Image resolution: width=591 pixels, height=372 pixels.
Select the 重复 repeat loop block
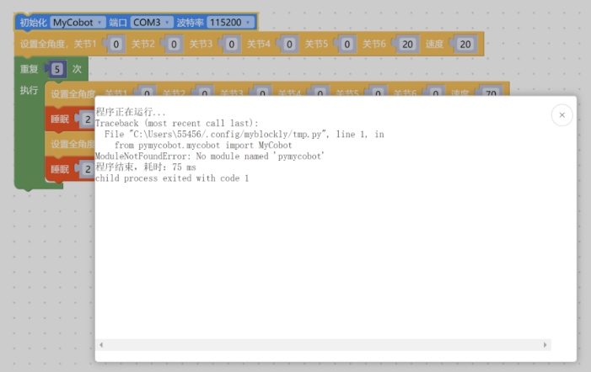30,69
